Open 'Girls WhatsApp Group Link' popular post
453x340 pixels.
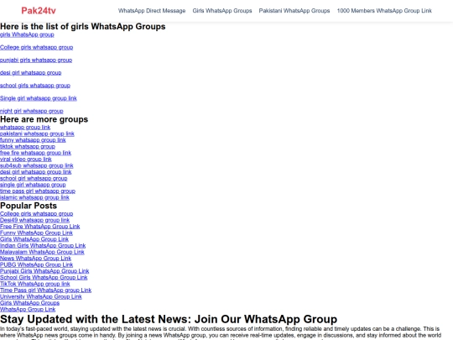[x=34, y=239]
